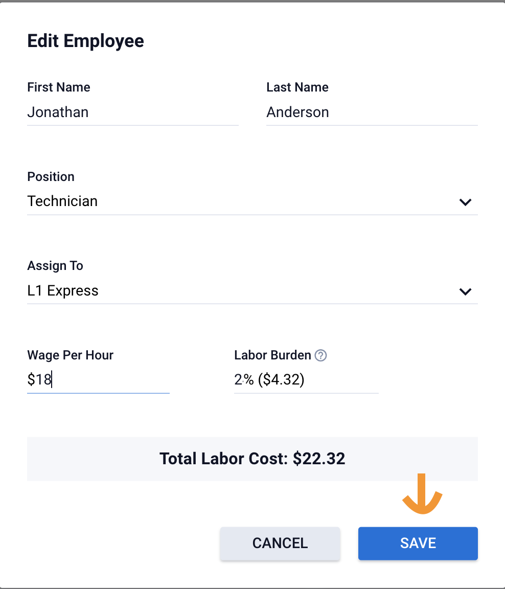Click the orange arrow above Save
The height and width of the screenshot is (589, 505).
pos(422,495)
